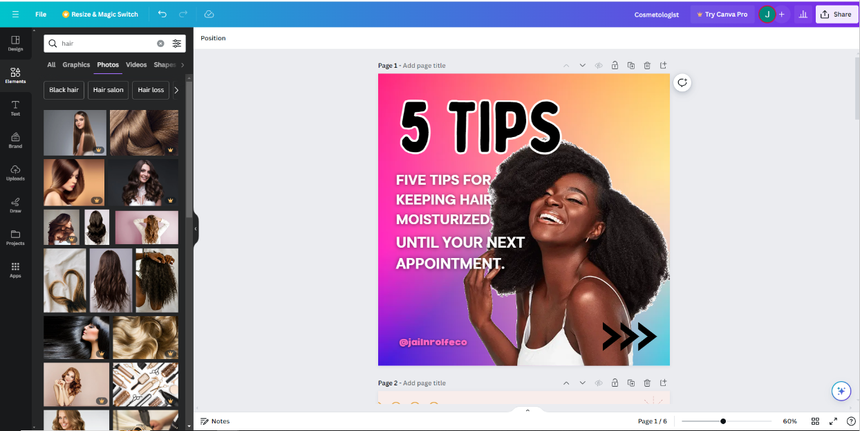The width and height of the screenshot is (860, 431).
Task: Click the Share button
Action: (x=836, y=14)
